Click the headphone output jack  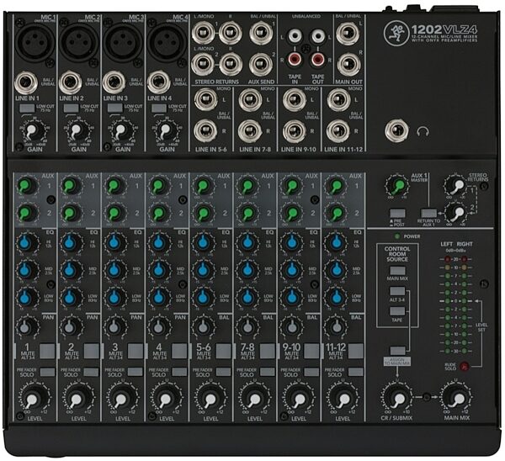(397, 130)
